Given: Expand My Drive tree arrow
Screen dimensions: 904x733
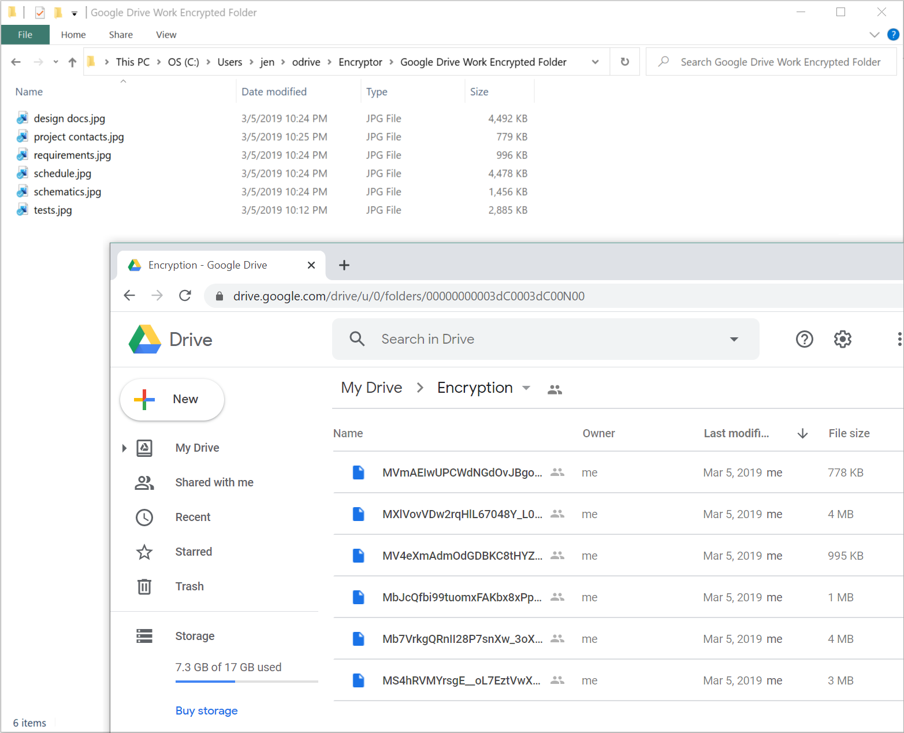Looking at the screenshot, I should (x=124, y=448).
